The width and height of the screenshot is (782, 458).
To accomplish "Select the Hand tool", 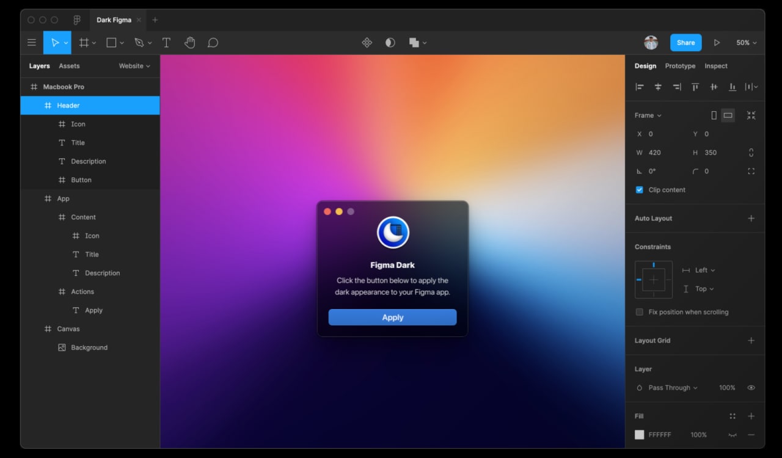I will 190,43.
